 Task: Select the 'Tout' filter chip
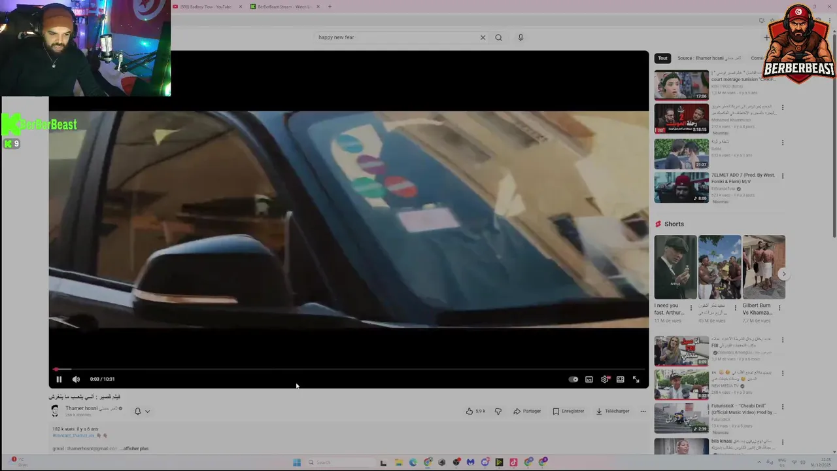(x=662, y=58)
